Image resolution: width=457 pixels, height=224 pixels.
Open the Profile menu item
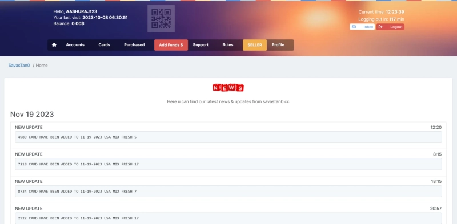point(278,45)
